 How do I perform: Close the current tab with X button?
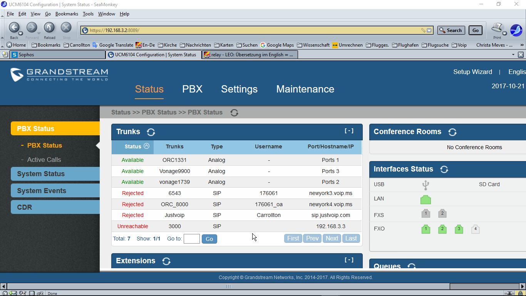[521, 55]
